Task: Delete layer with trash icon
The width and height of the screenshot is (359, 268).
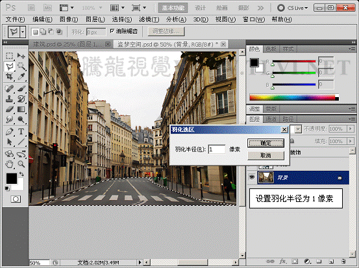Action: (x=343, y=261)
